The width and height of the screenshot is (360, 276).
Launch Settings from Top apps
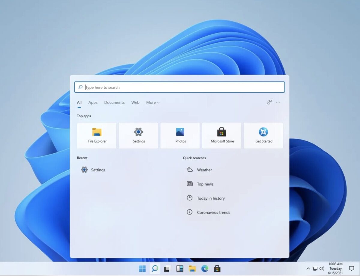138,135
